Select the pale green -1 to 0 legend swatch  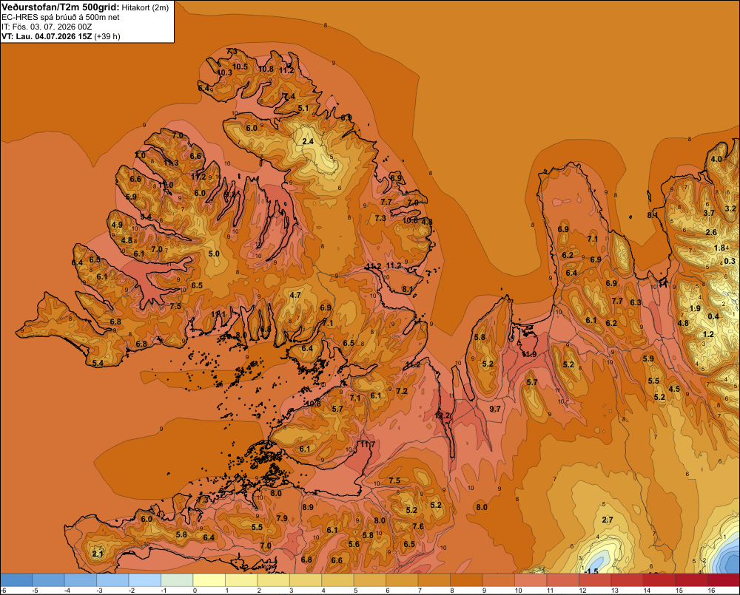177,580
